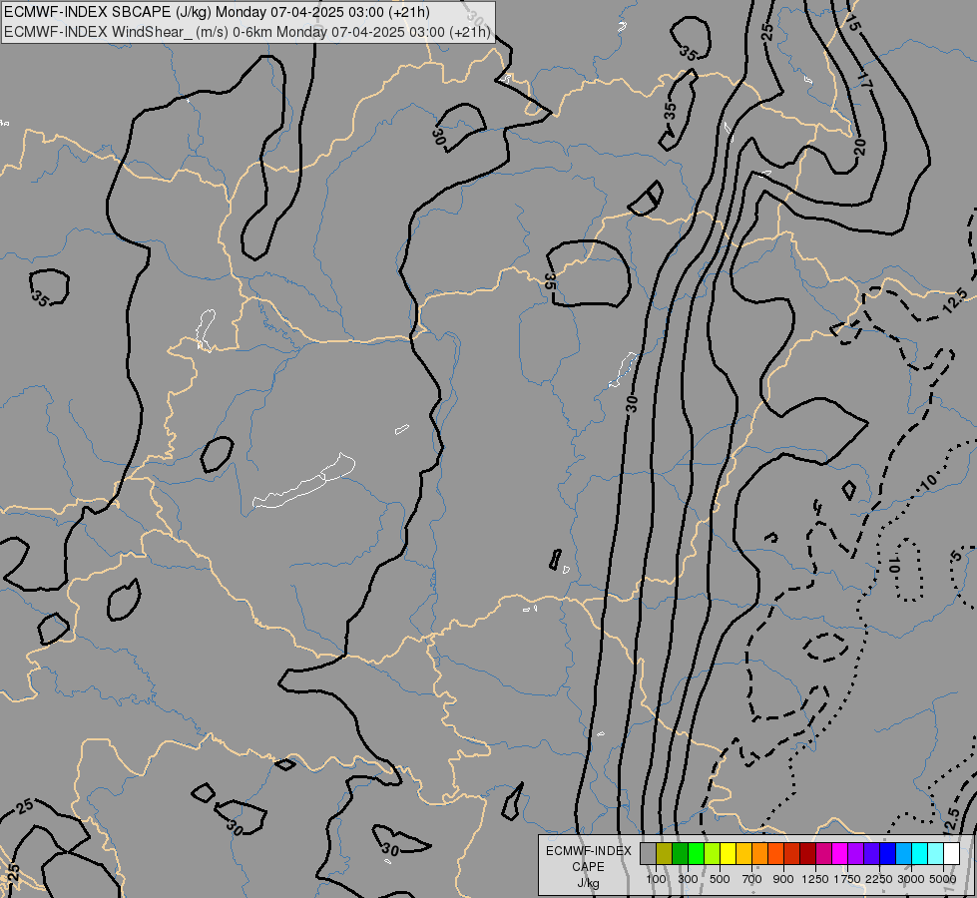The image size is (977, 898).
Task: Select the pale cyan legend swatch
Action: click(x=936, y=853)
